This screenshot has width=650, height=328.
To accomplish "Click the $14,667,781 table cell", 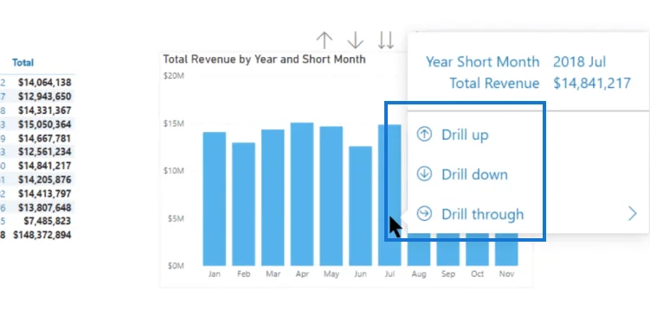I will (45, 138).
